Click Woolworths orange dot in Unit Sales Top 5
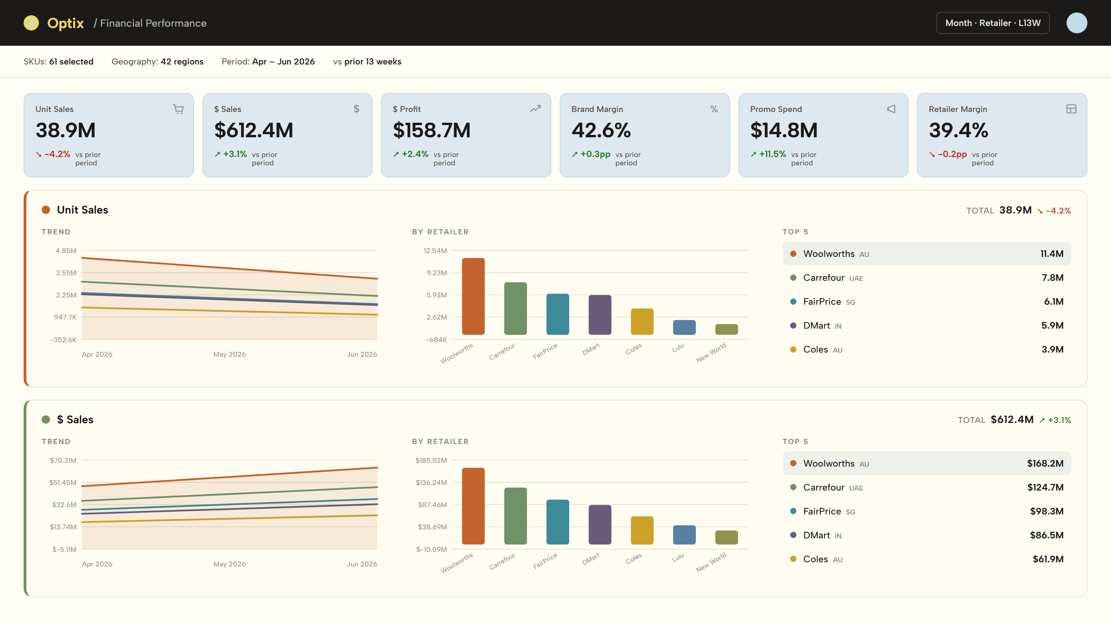 (793, 254)
